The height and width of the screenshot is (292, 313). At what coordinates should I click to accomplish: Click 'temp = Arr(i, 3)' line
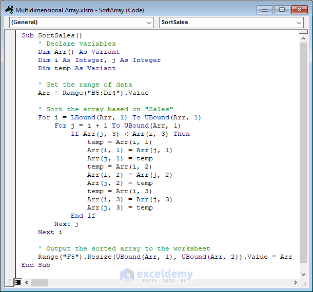coord(120,191)
